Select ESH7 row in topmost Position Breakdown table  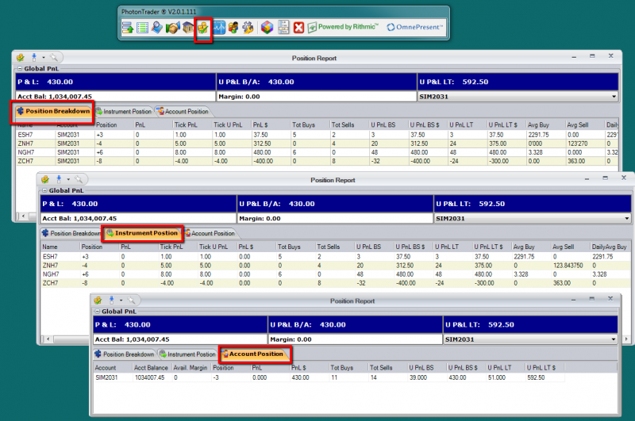(x=317, y=135)
